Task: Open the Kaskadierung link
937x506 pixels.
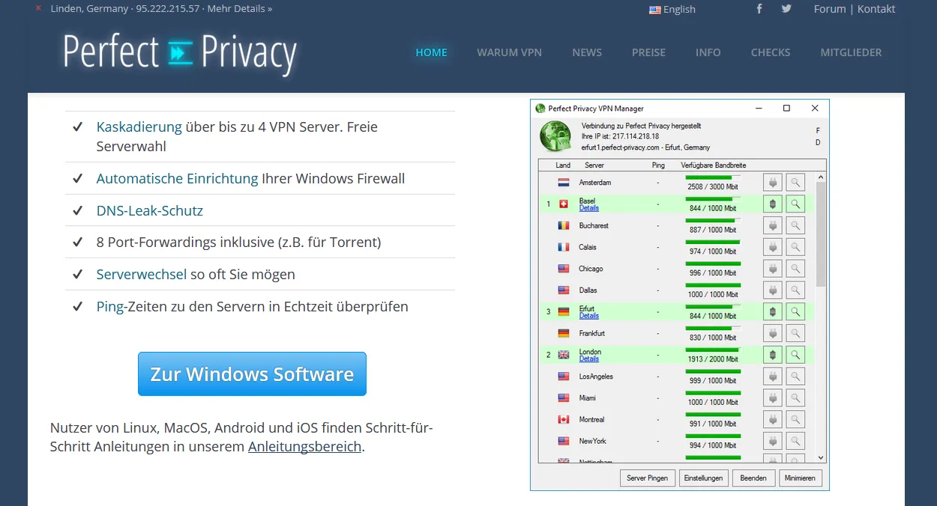Action: [x=139, y=127]
